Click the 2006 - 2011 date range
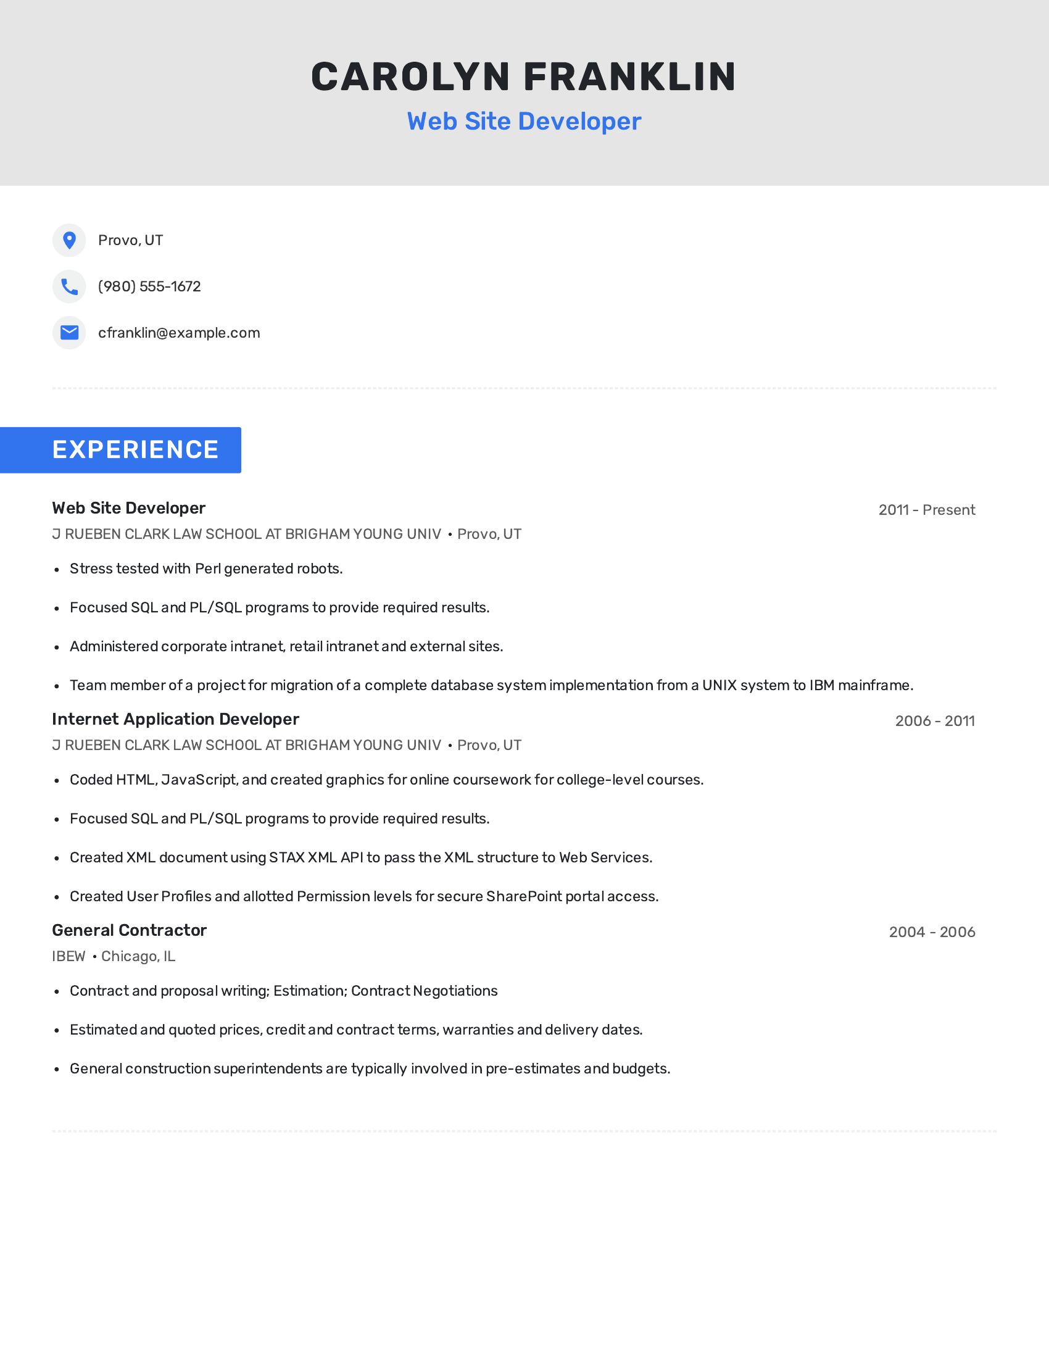The height and width of the screenshot is (1358, 1049). (x=935, y=721)
